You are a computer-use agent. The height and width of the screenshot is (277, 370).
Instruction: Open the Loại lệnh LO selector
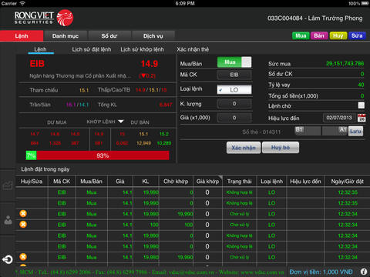[x=234, y=89]
